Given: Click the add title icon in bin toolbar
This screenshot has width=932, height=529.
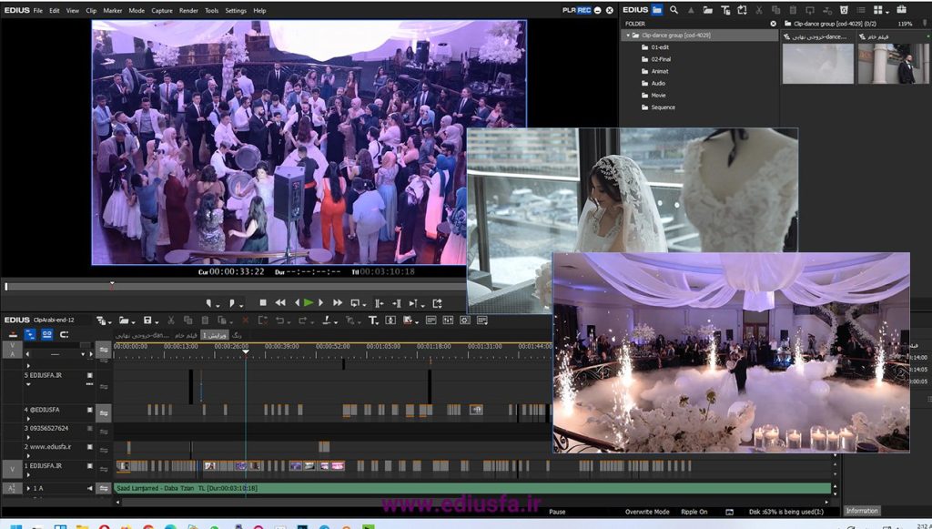Looking at the screenshot, I should [725, 10].
